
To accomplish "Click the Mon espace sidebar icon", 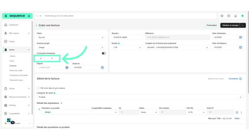I will (x=6, y=33).
